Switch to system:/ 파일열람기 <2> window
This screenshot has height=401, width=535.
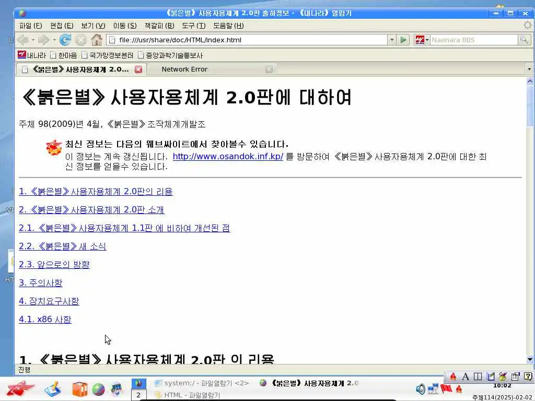[x=202, y=383]
